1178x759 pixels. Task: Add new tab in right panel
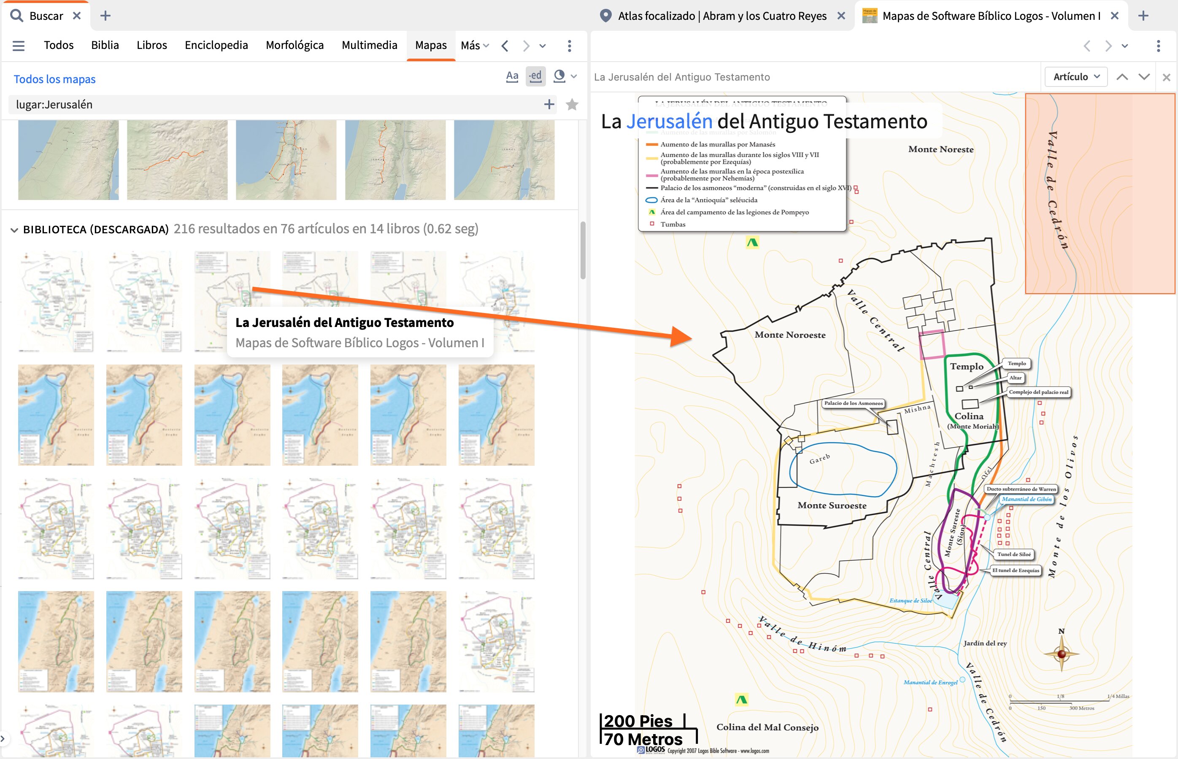click(x=1143, y=16)
